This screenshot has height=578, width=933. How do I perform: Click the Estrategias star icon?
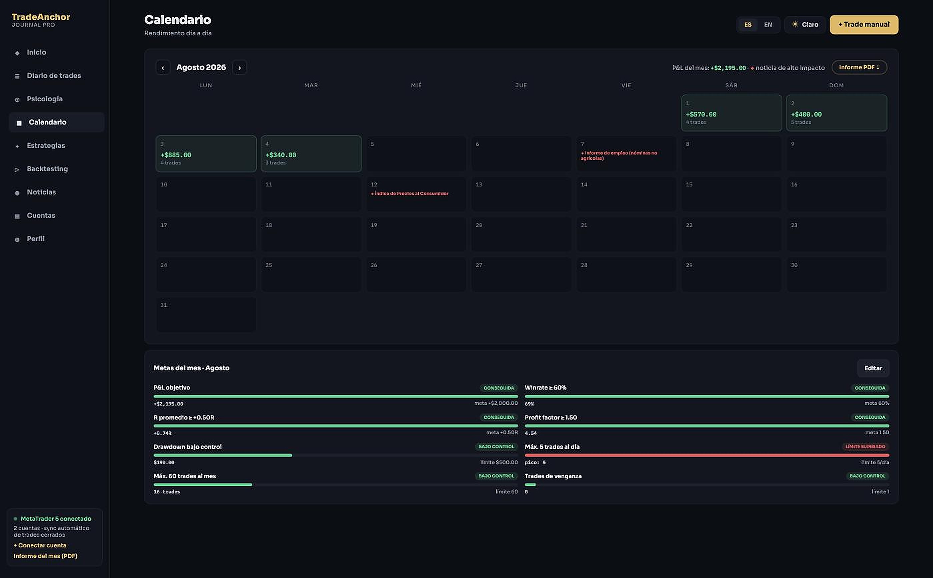[x=17, y=146]
